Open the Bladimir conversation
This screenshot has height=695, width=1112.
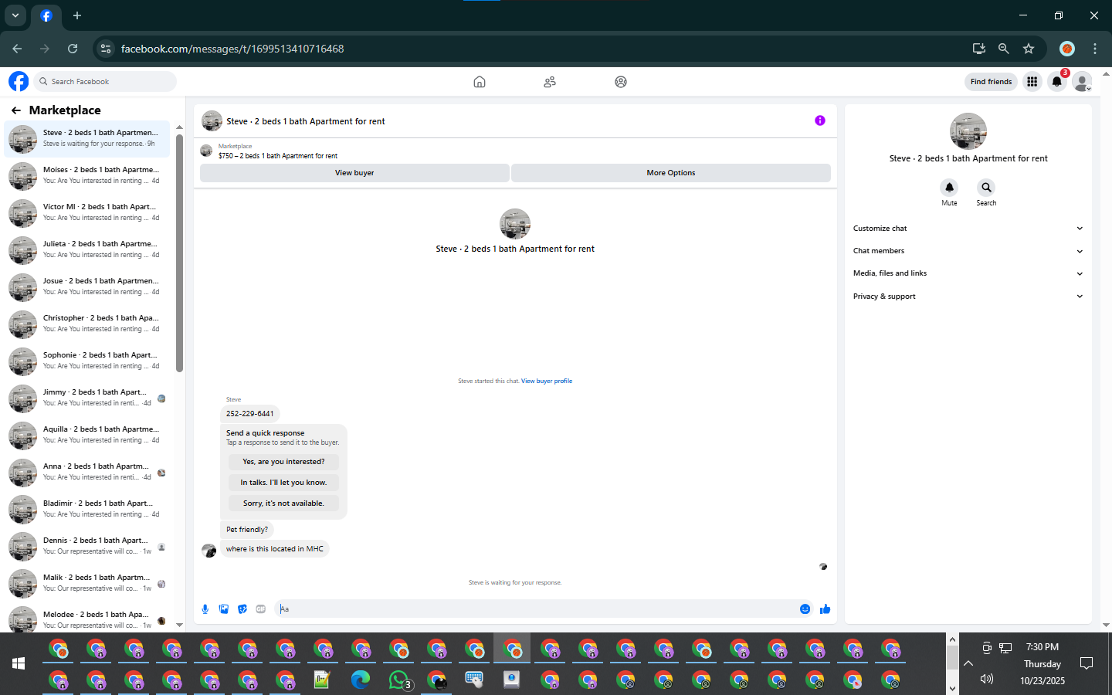(86, 509)
